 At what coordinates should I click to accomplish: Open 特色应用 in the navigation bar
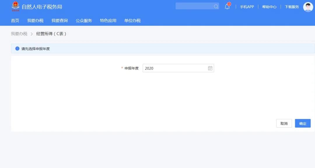[x=108, y=20]
